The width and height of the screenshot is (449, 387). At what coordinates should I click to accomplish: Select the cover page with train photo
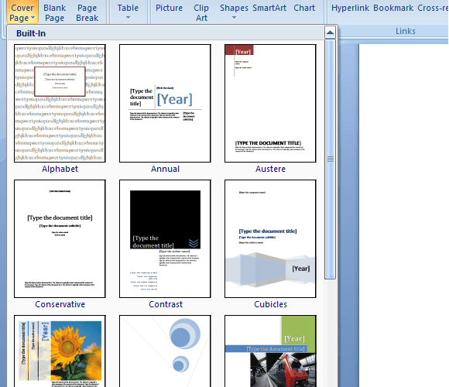pyautogui.click(x=270, y=351)
